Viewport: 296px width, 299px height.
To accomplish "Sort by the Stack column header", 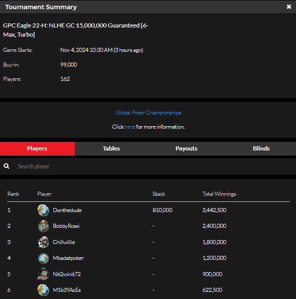I will coord(159,194).
